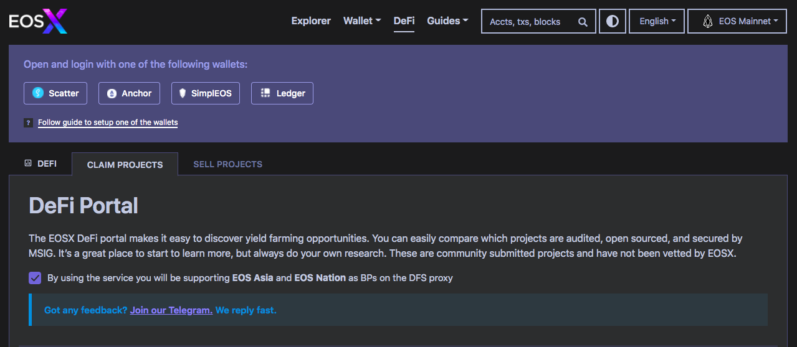Click 'Open and login with' wallets prompt
The height and width of the screenshot is (347, 797).
(135, 64)
